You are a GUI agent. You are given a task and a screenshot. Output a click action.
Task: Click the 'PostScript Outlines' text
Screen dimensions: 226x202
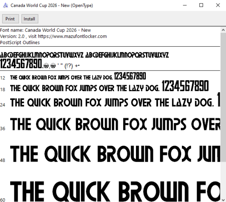[x=20, y=43]
